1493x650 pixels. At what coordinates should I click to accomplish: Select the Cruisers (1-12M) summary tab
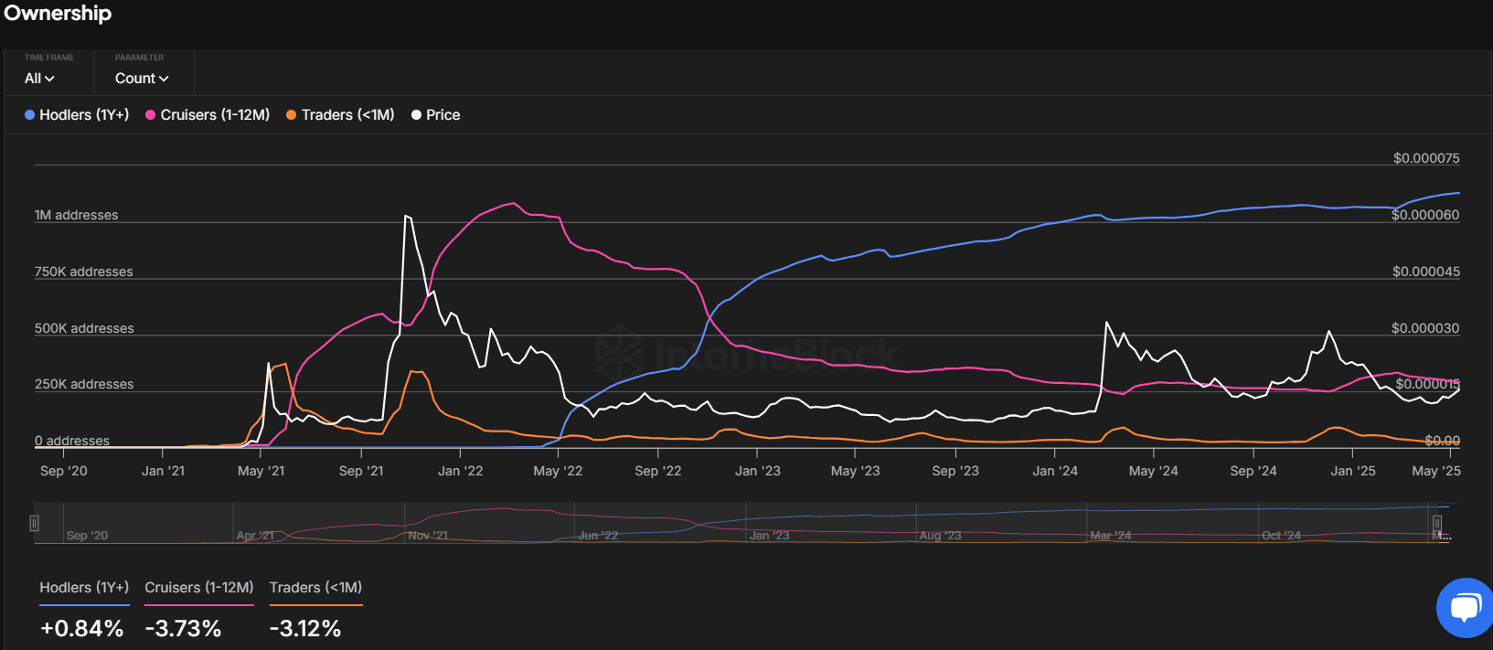click(198, 588)
